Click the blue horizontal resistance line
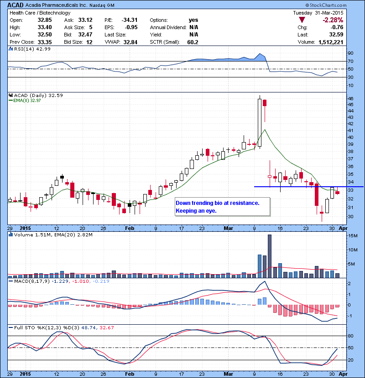The image size is (365, 378). [309, 187]
